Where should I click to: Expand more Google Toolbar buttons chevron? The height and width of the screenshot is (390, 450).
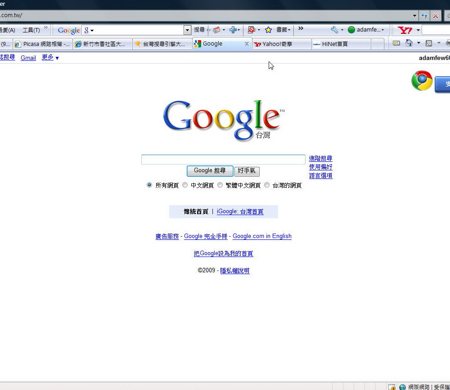[x=301, y=28]
